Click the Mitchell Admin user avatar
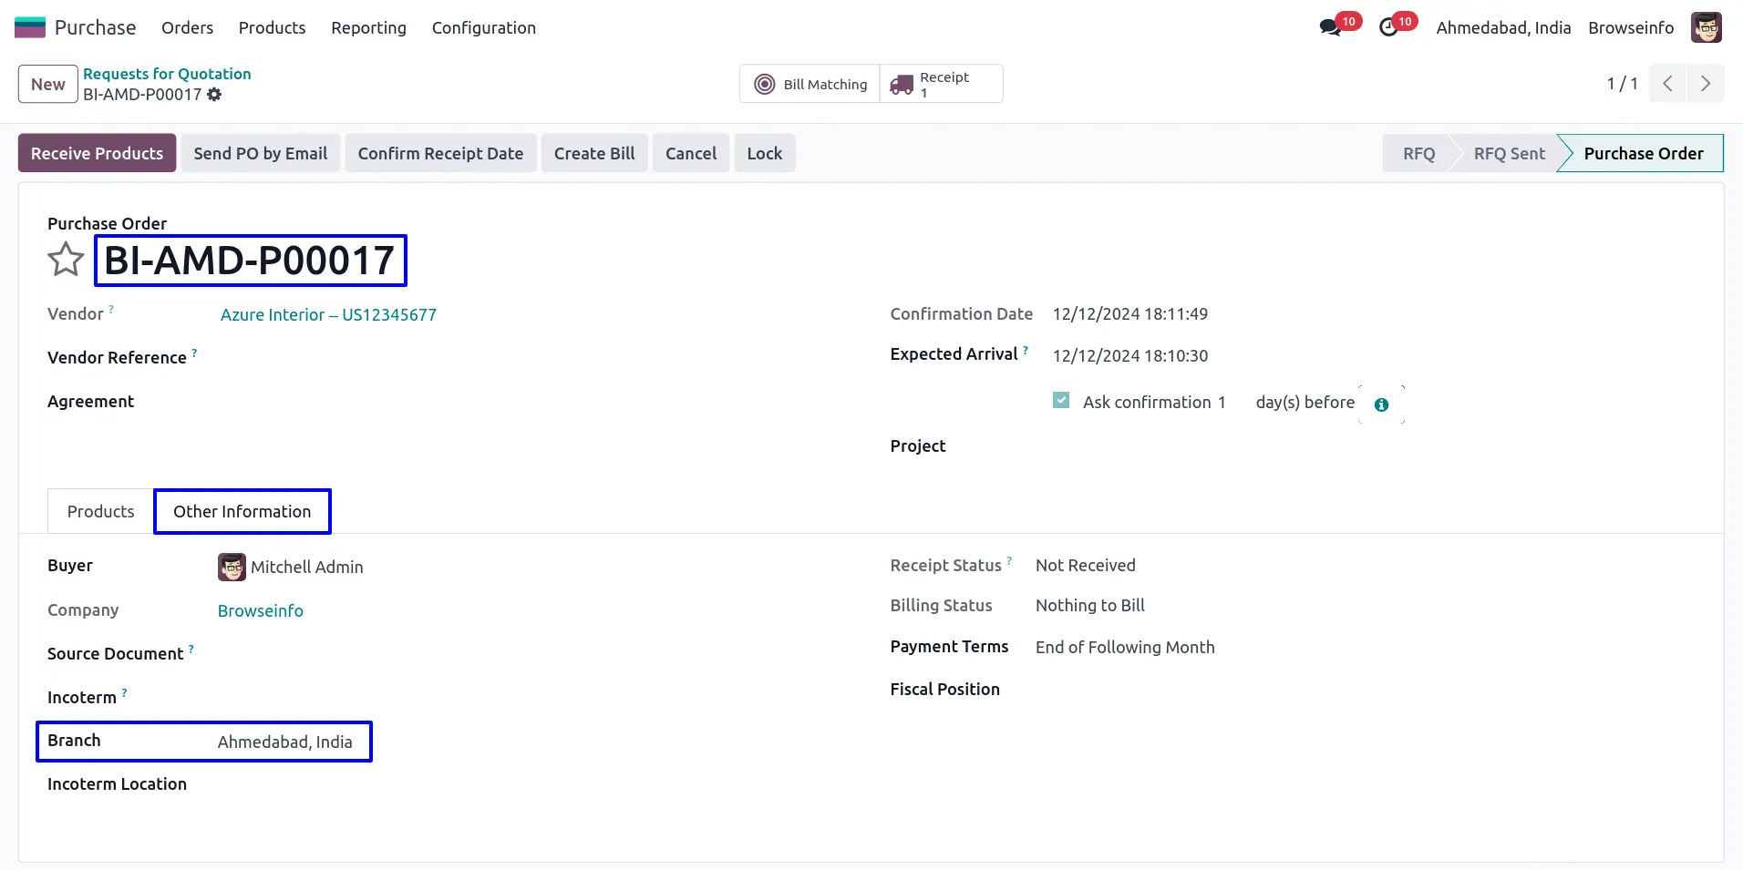Screen dimensions: 1743x870 point(1706,27)
